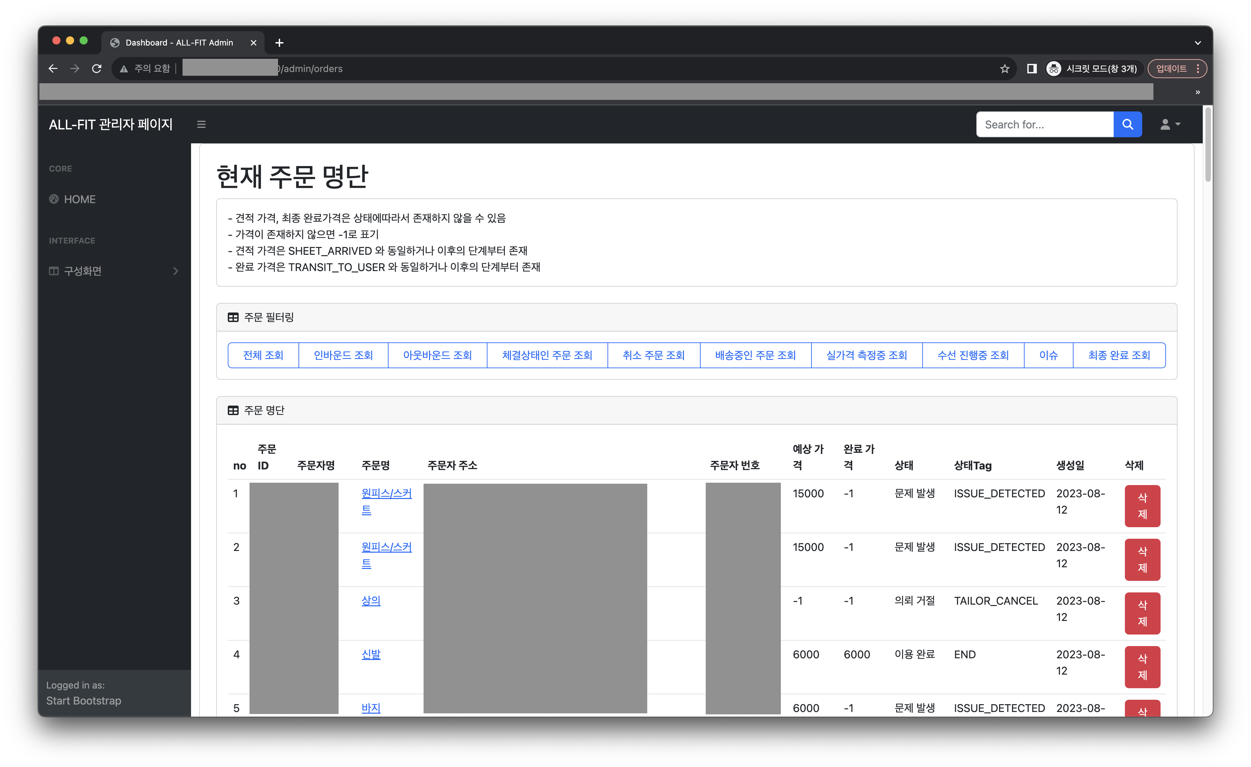Open tab search chevron dropdown

(1197, 42)
